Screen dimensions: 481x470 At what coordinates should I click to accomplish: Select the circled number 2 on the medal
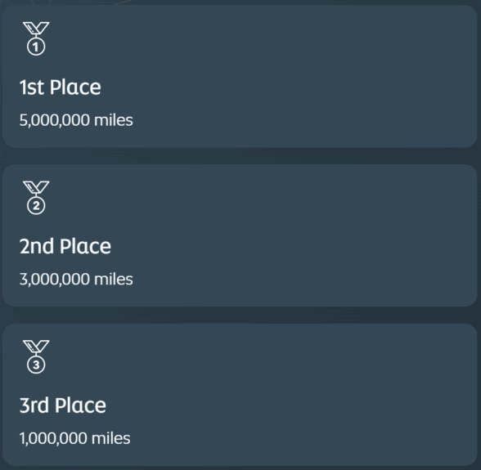click(x=36, y=206)
